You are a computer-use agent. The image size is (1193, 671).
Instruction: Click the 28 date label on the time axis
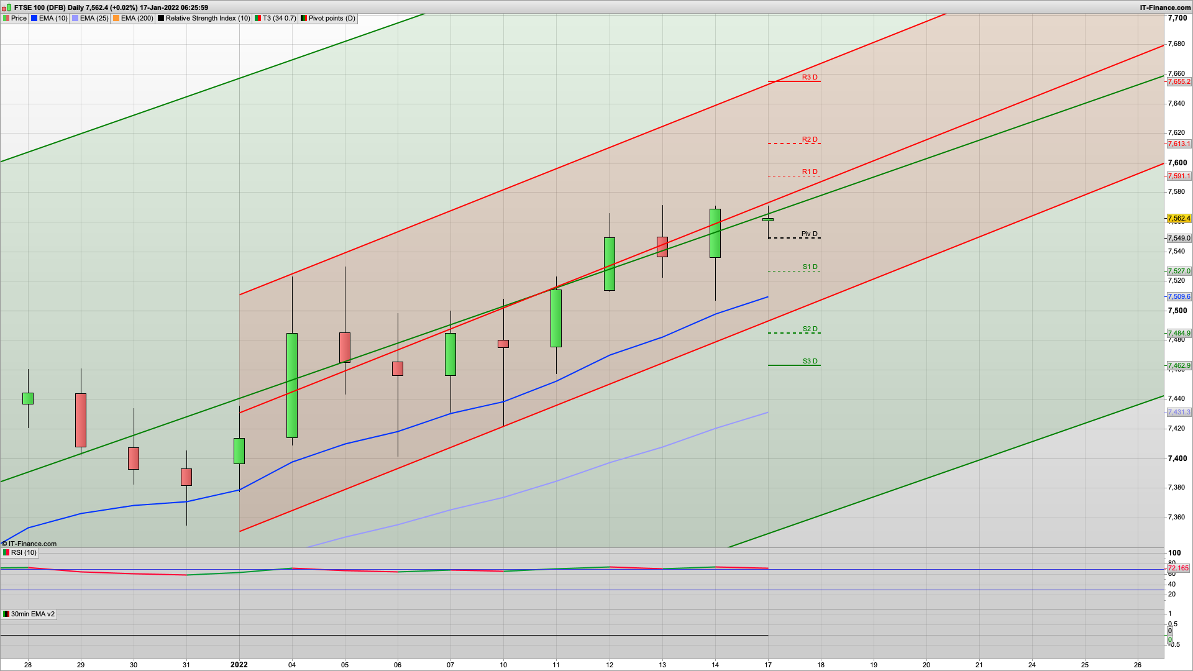28,664
